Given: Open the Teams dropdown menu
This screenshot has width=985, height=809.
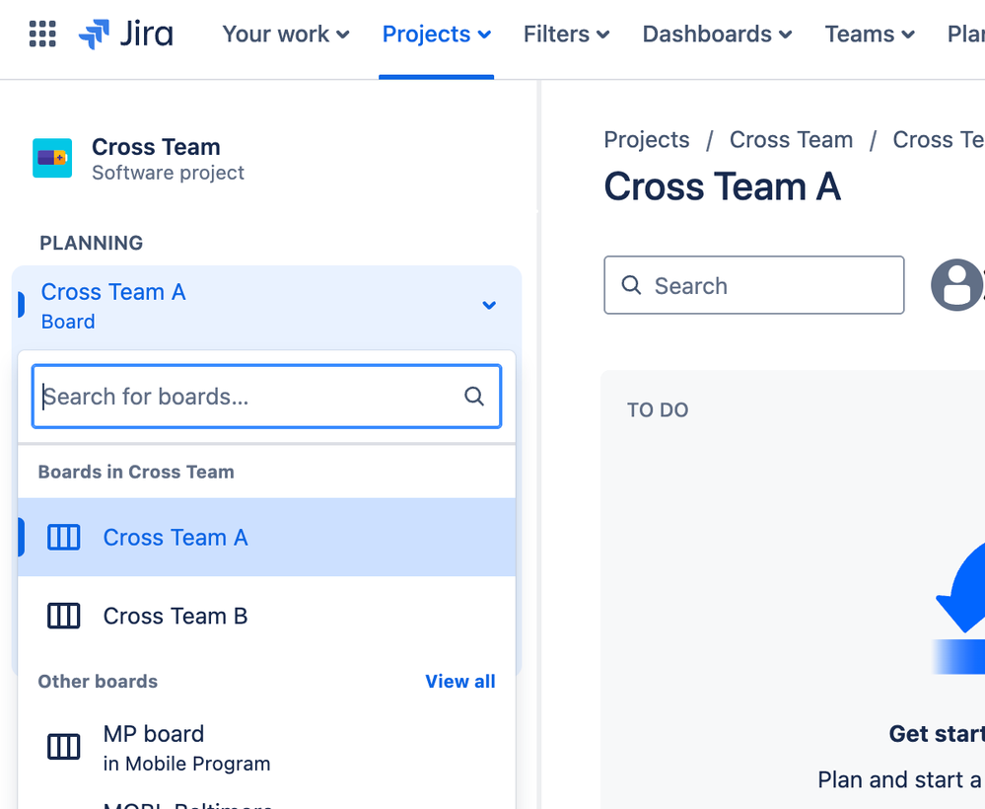Looking at the screenshot, I should pos(870,34).
